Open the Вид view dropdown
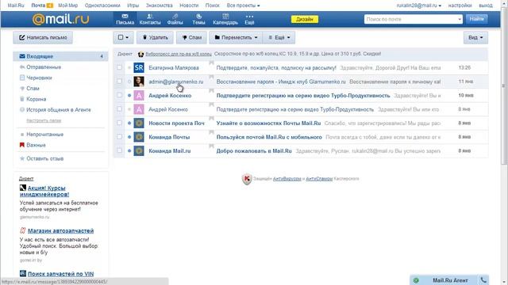 tap(475, 37)
